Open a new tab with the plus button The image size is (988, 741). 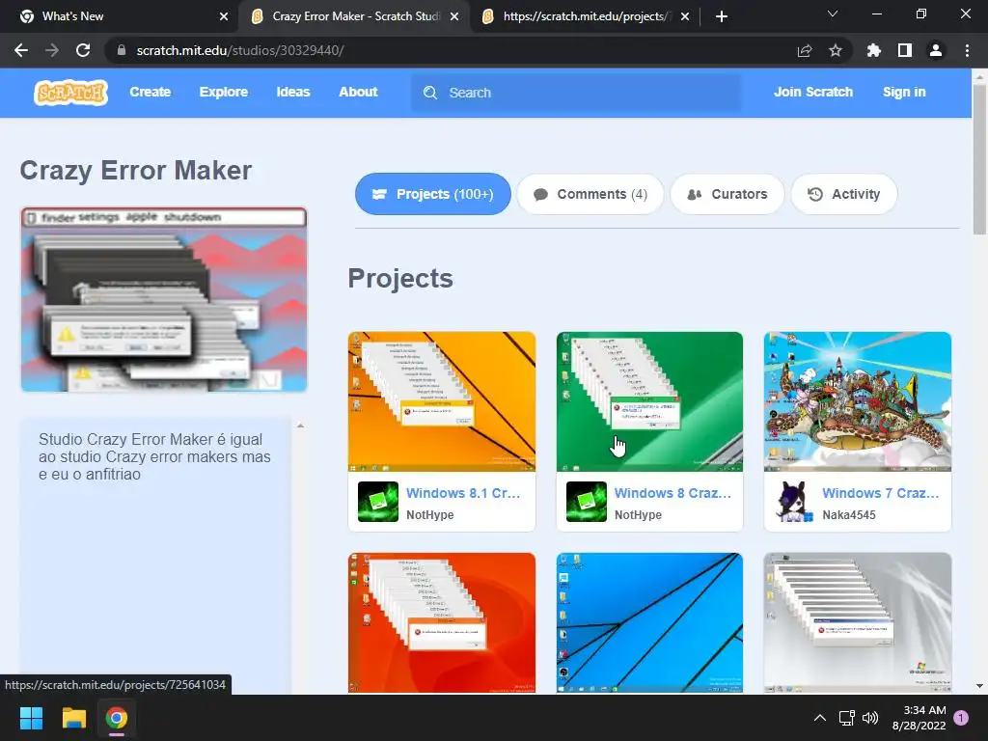722,16
